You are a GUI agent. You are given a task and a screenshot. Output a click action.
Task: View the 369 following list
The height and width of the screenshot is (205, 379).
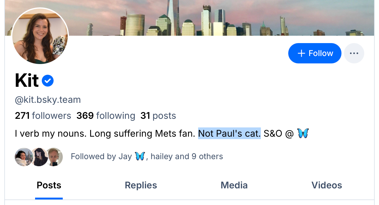(106, 116)
